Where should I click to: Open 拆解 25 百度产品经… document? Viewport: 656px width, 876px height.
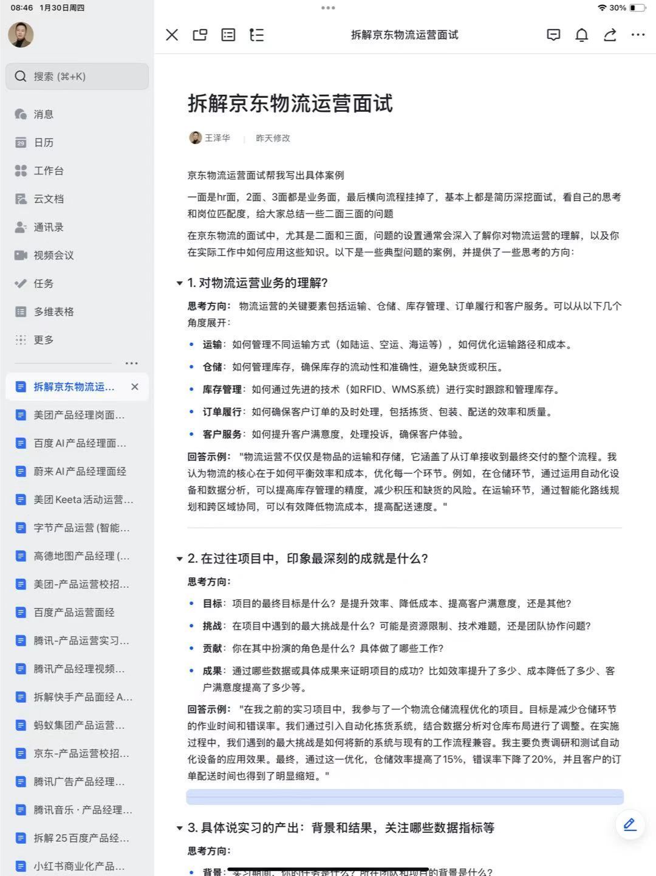click(x=77, y=838)
